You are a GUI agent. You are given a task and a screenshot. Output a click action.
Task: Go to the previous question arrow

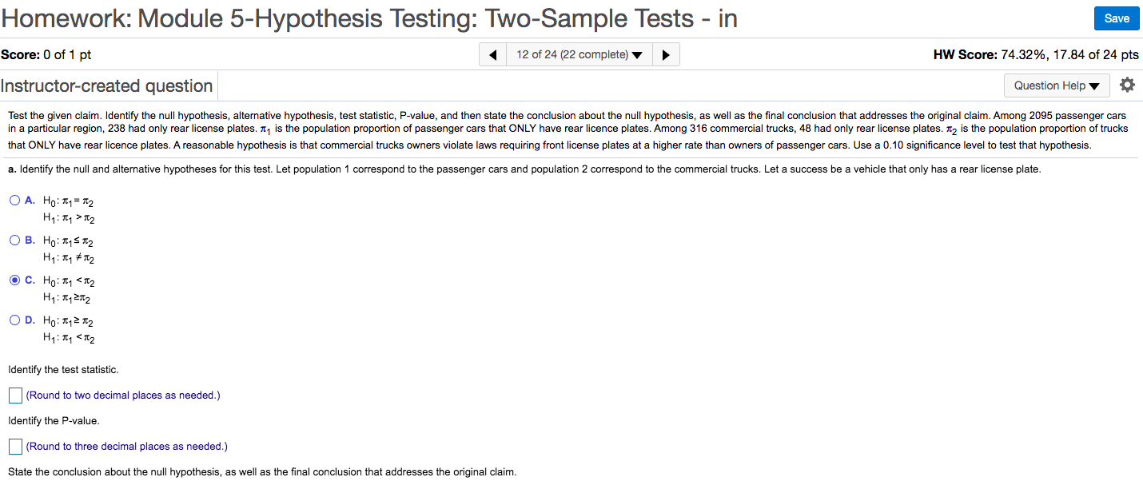tap(492, 54)
